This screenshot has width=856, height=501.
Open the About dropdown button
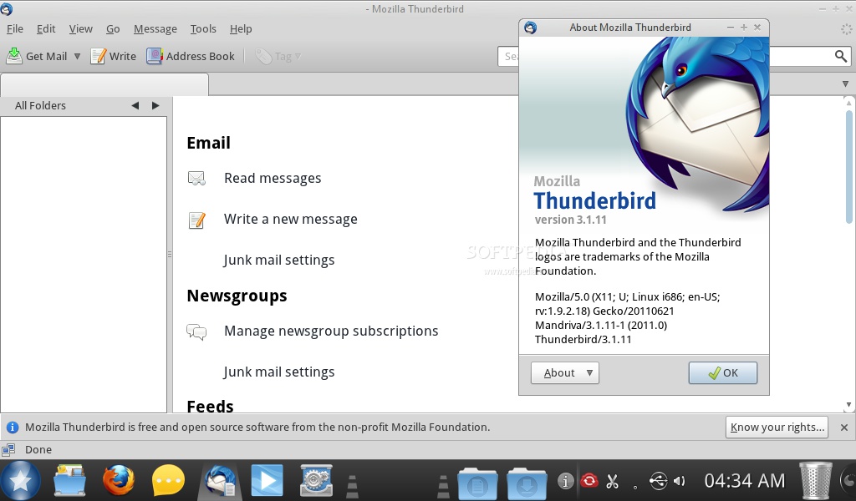[565, 373]
